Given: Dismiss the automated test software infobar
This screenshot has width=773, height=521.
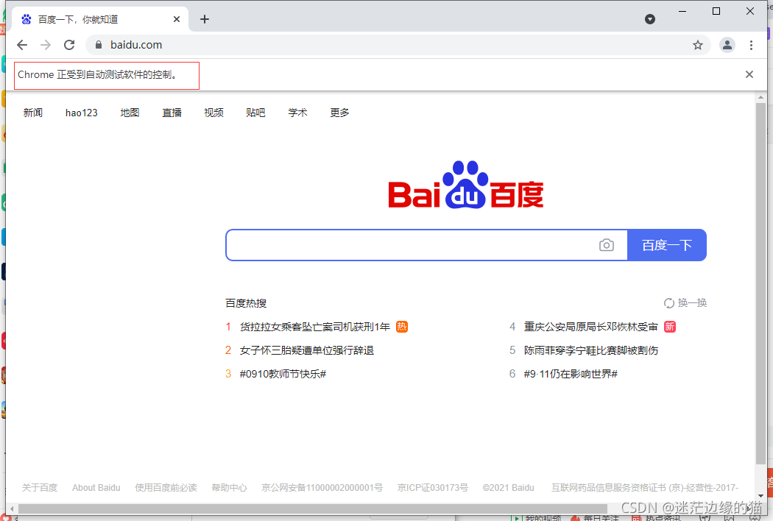Looking at the screenshot, I should (x=749, y=74).
